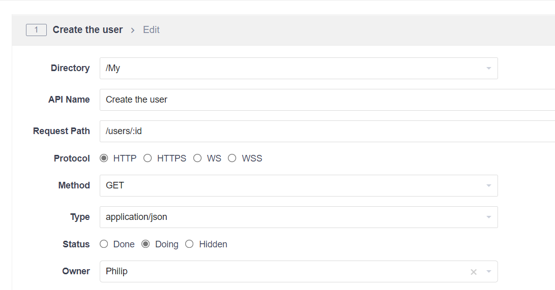
Task: Expand the Owner dropdown arrow
Action: pyautogui.click(x=488, y=272)
